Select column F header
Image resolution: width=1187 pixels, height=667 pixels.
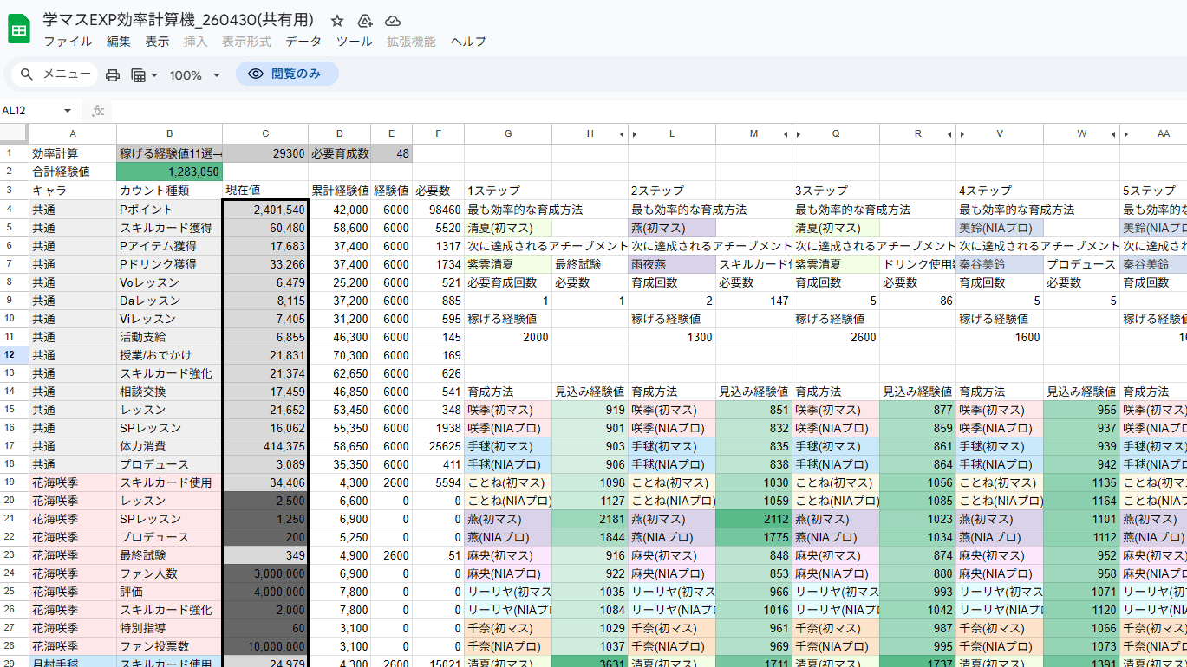(438, 133)
